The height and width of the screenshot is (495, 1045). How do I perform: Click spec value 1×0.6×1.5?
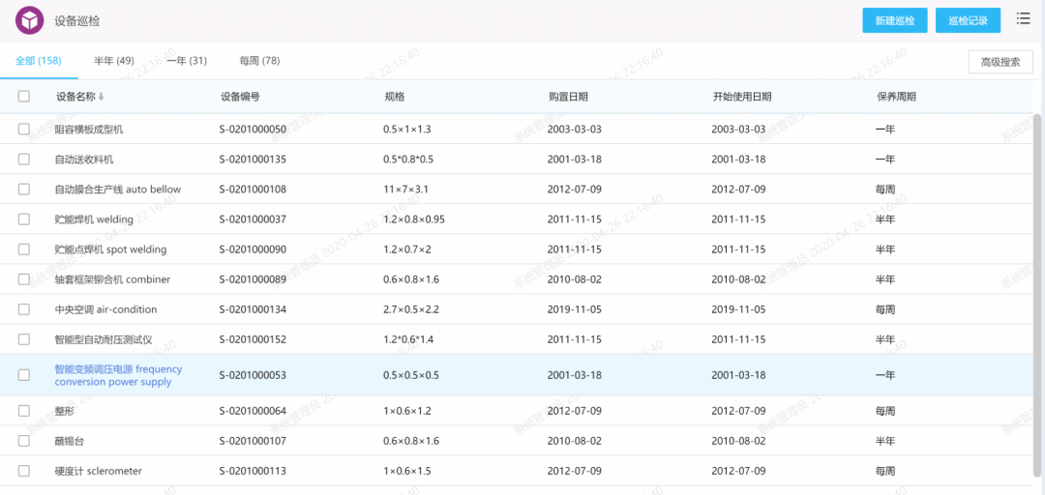click(x=407, y=471)
